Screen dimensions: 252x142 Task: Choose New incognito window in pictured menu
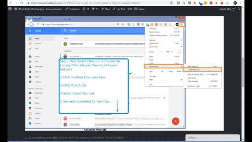(164, 35)
